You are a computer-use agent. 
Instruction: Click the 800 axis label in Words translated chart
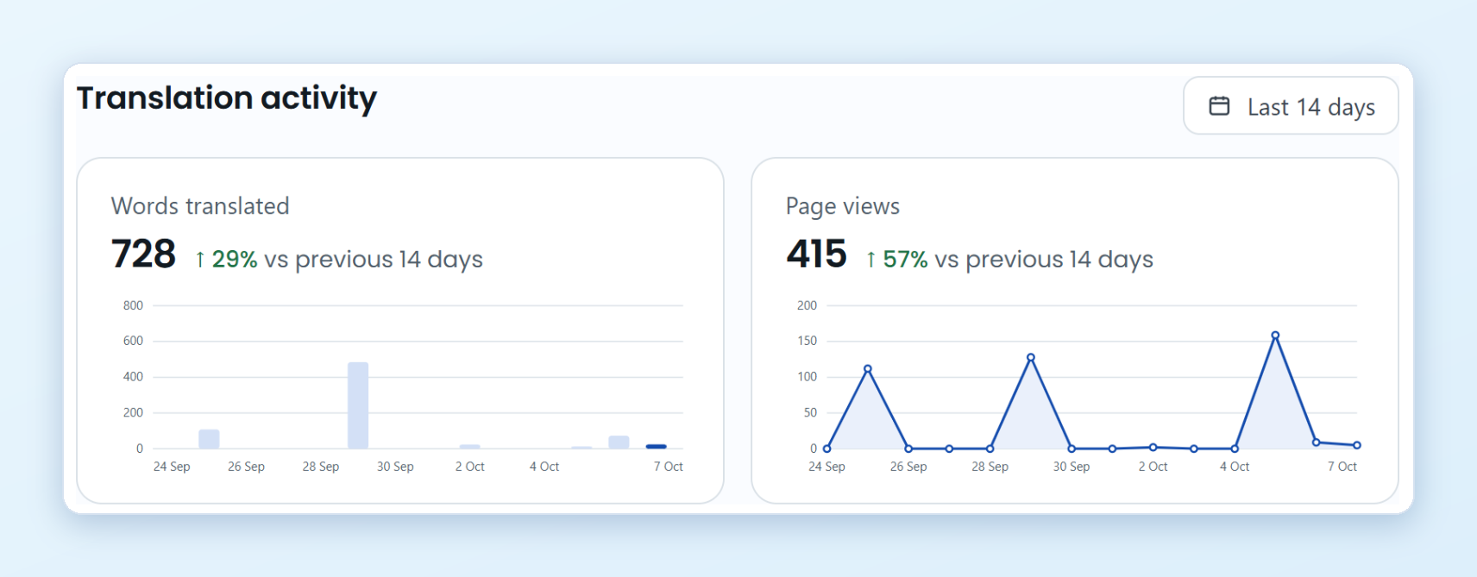pos(133,305)
